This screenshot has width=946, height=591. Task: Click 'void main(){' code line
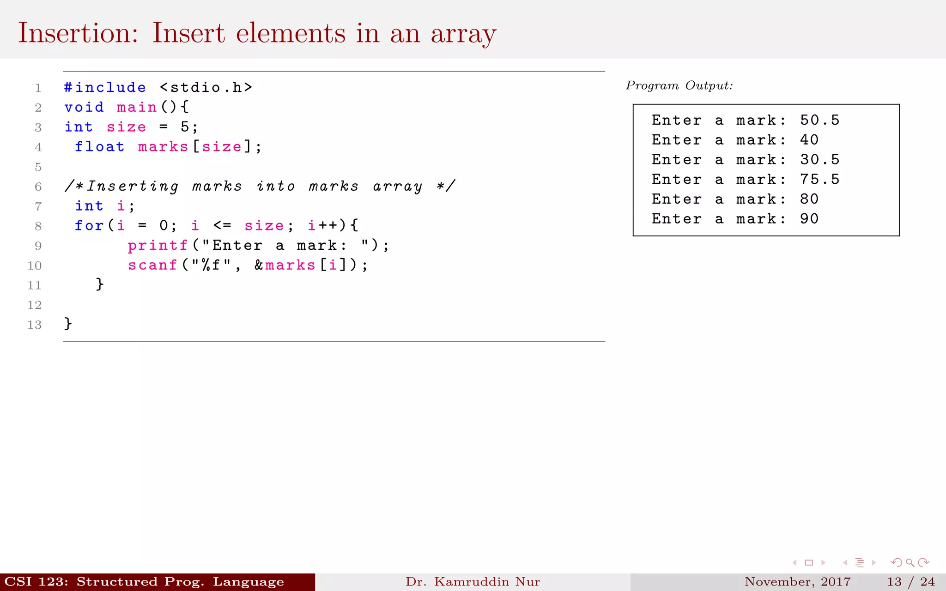coord(127,107)
